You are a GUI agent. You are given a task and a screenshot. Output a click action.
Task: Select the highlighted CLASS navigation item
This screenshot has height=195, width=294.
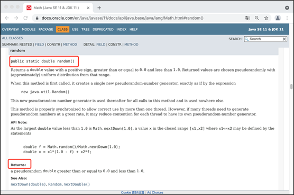pyautogui.click(x=62, y=29)
